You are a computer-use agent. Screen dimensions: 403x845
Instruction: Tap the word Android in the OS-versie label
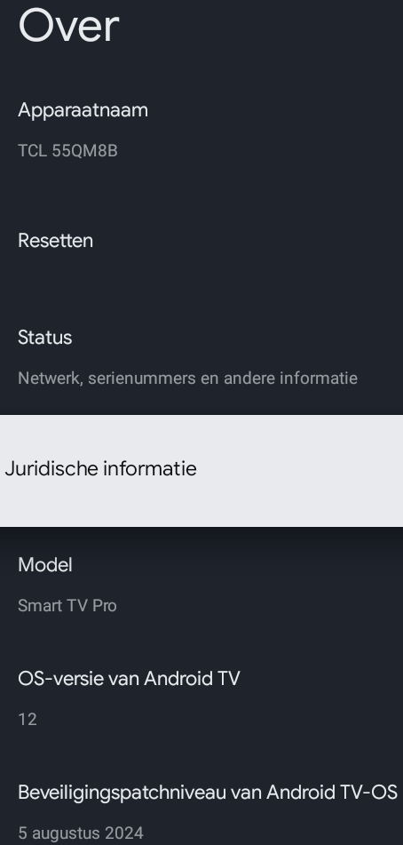pos(179,679)
